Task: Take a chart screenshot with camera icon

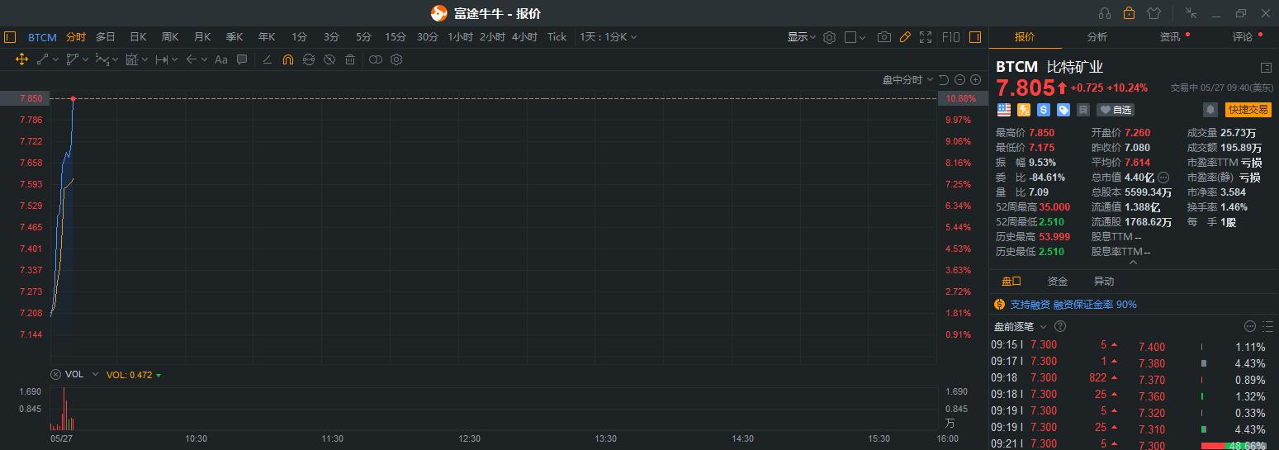Action: (884, 37)
